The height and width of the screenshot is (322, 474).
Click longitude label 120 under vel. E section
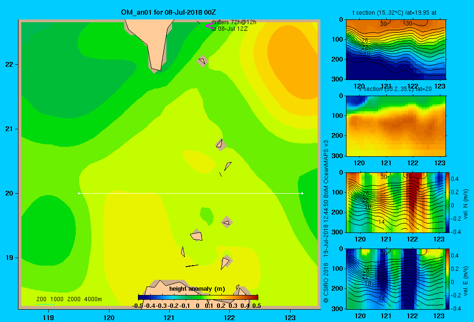[359, 316]
